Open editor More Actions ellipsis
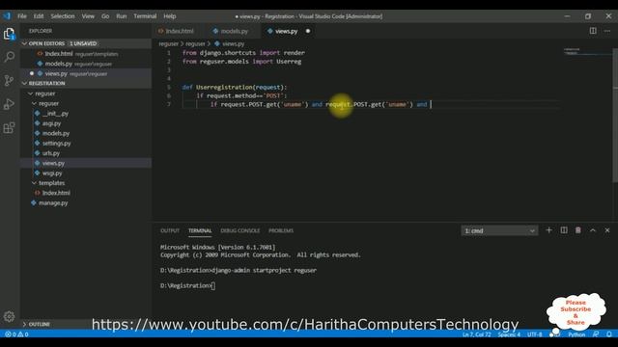618x347 pixels. pos(607,31)
